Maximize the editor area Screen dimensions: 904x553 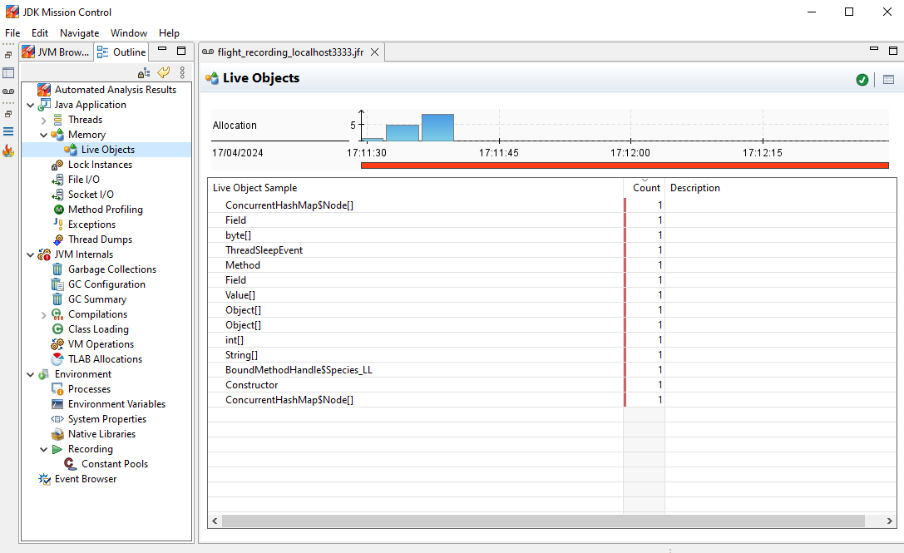[893, 50]
